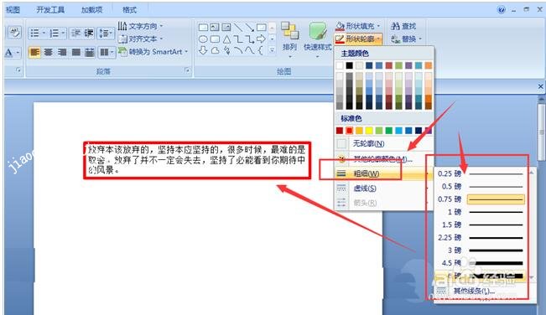Select the down arrow block shape
The width and height of the screenshot is (546, 315).
point(203,51)
